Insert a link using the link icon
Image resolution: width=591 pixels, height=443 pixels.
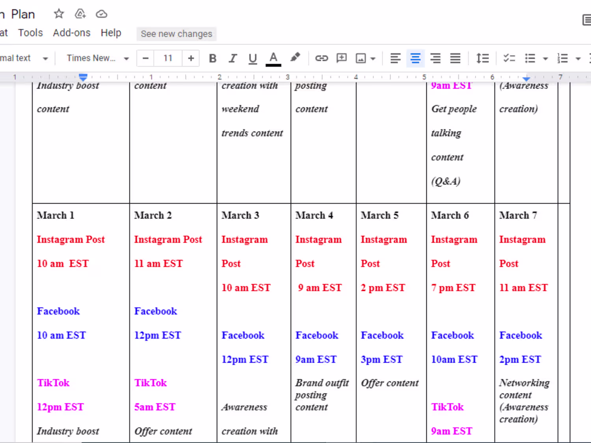click(322, 58)
